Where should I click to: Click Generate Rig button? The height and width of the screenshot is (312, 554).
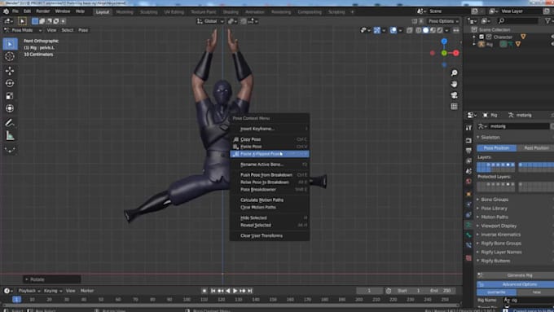point(516,275)
